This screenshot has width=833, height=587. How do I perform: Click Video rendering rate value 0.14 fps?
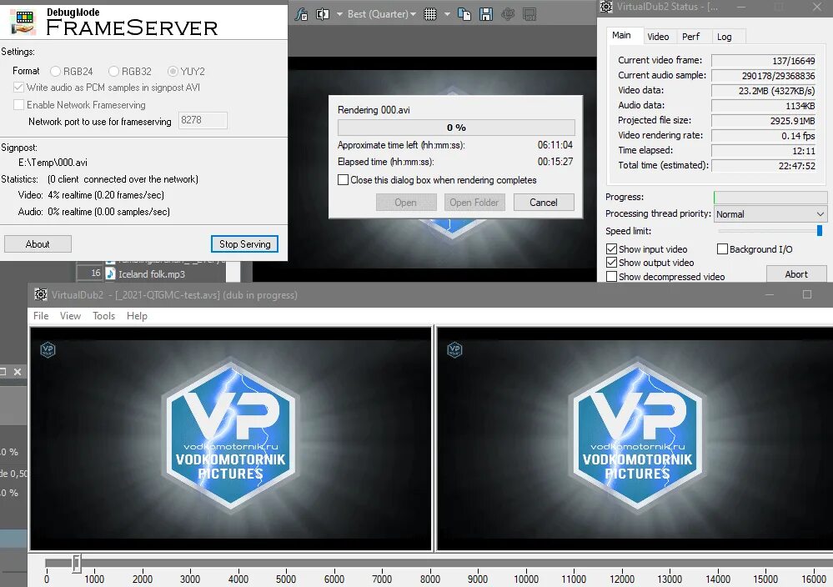765,135
